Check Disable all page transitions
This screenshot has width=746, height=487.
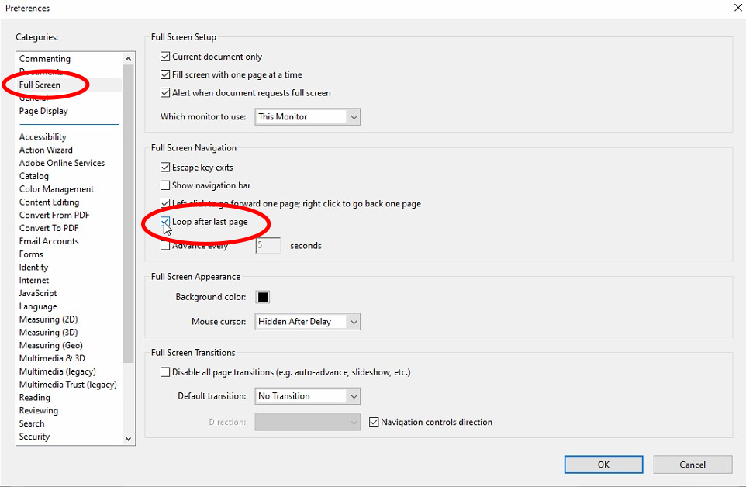165,372
